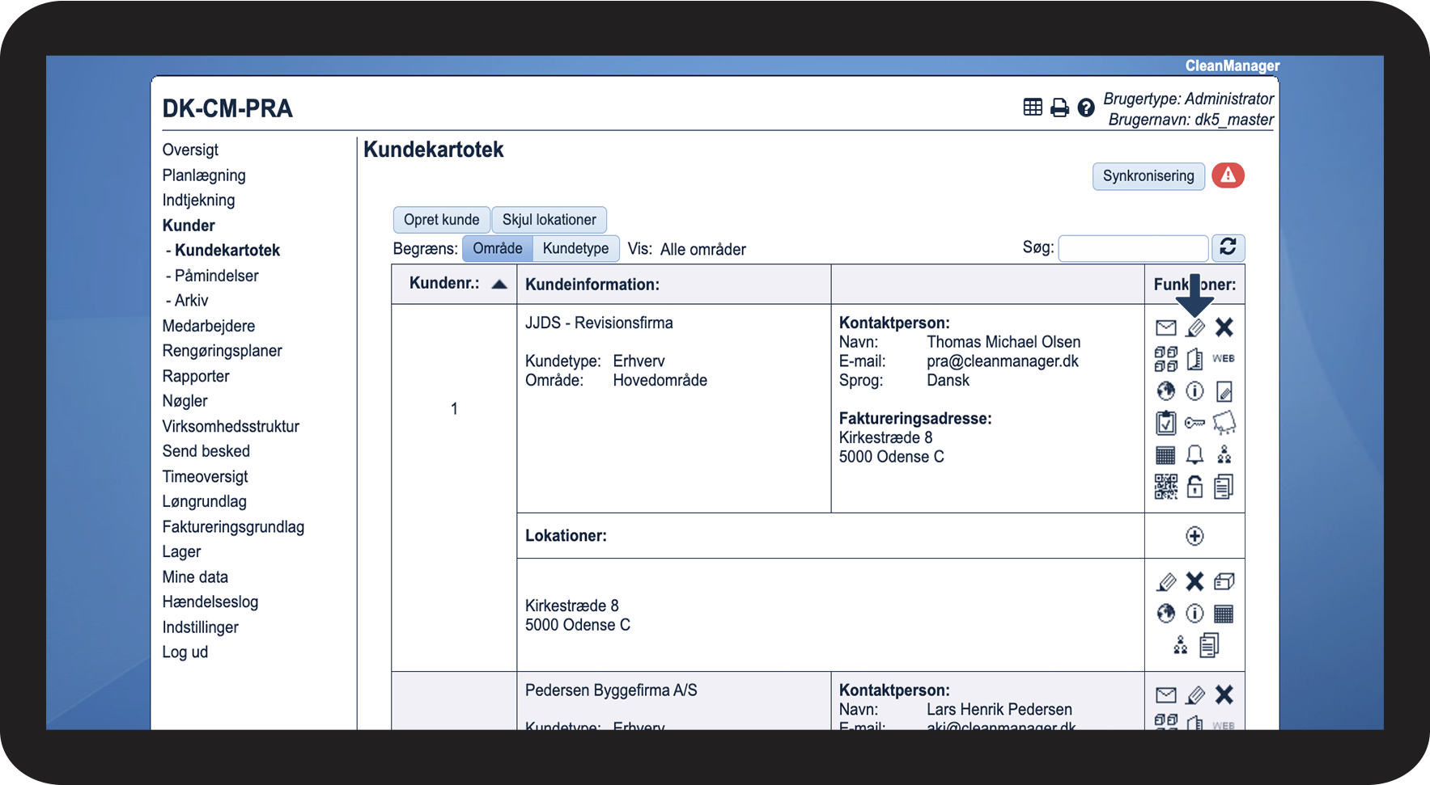Image resolution: width=1430 pixels, height=785 pixels.
Task: Click the info icon for Kirkestræde 8 location
Action: pyautogui.click(x=1194, y=614)
